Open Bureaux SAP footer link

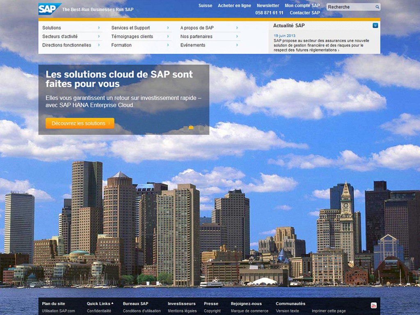tap(135, 304)
